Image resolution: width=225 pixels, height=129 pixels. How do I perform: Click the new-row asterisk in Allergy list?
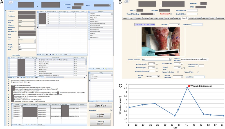click(89, 80)
